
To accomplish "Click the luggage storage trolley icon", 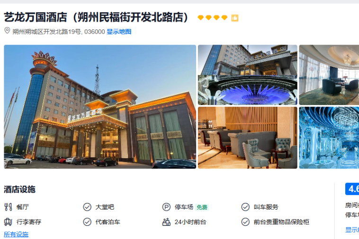I will coord(8,222).
